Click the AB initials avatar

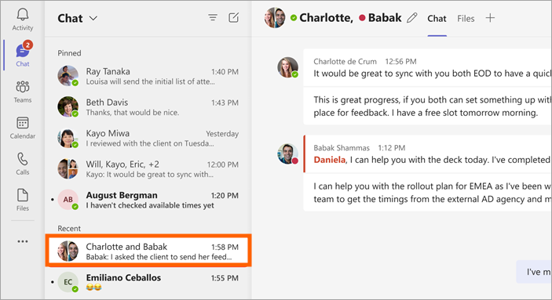[68, 199]
